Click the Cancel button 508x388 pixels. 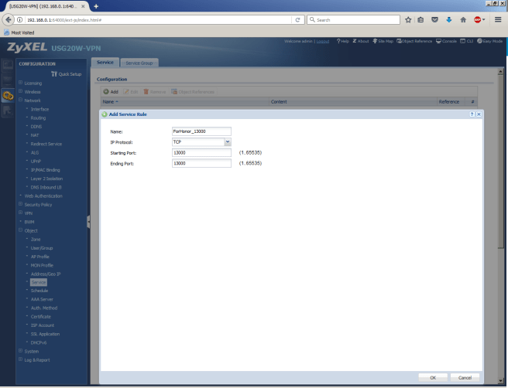coord(465,377)
